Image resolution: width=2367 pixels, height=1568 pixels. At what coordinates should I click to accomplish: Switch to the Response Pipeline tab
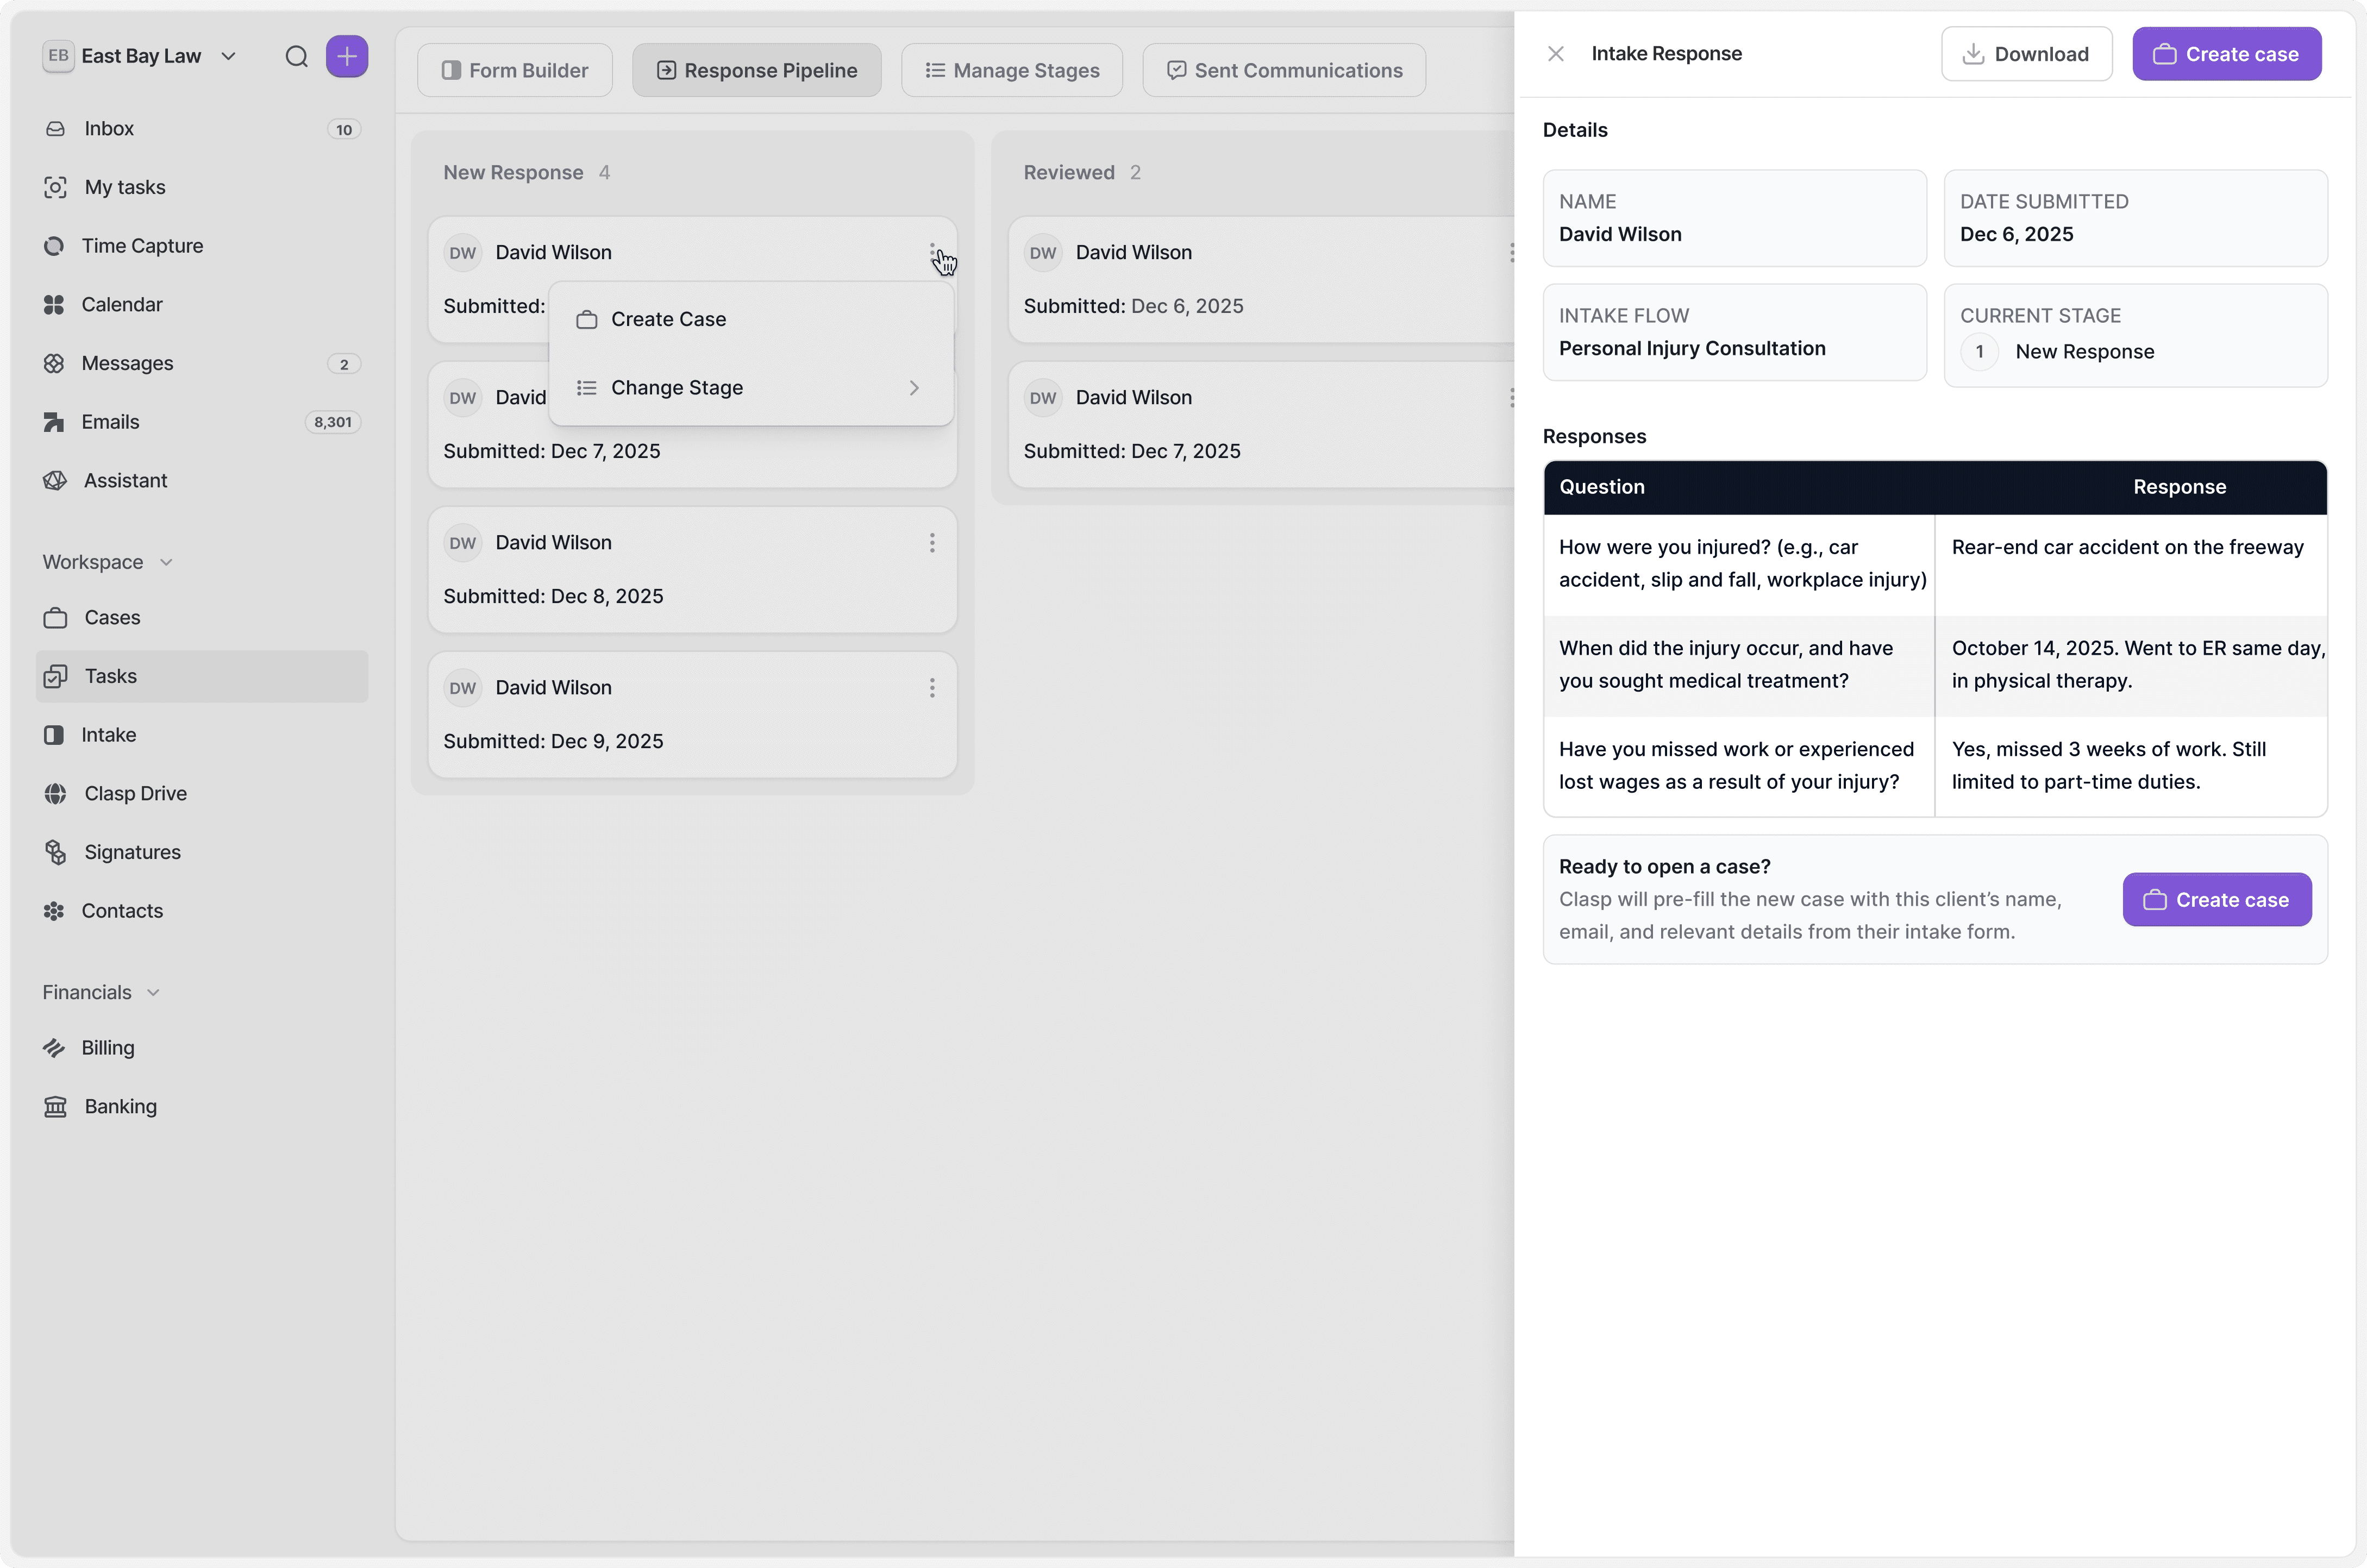tap(757, 70)
